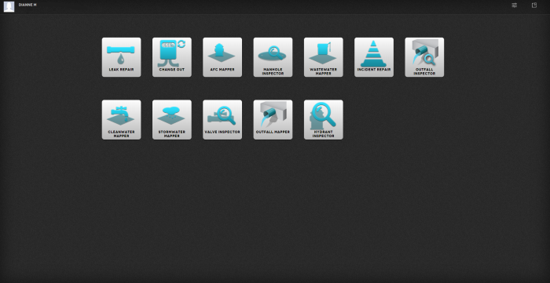Click the Incident Repair caption text
Viewport: 550px width, 283px height.
point(374,70)
